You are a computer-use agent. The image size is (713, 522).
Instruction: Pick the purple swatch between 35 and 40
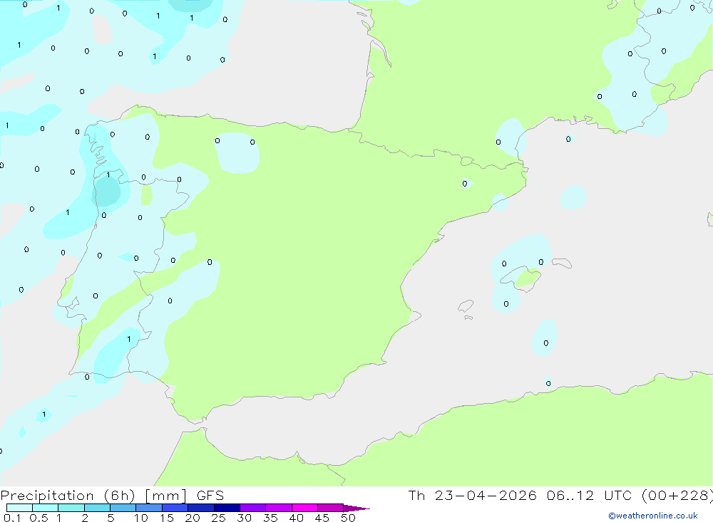click(x=279, y=508)
